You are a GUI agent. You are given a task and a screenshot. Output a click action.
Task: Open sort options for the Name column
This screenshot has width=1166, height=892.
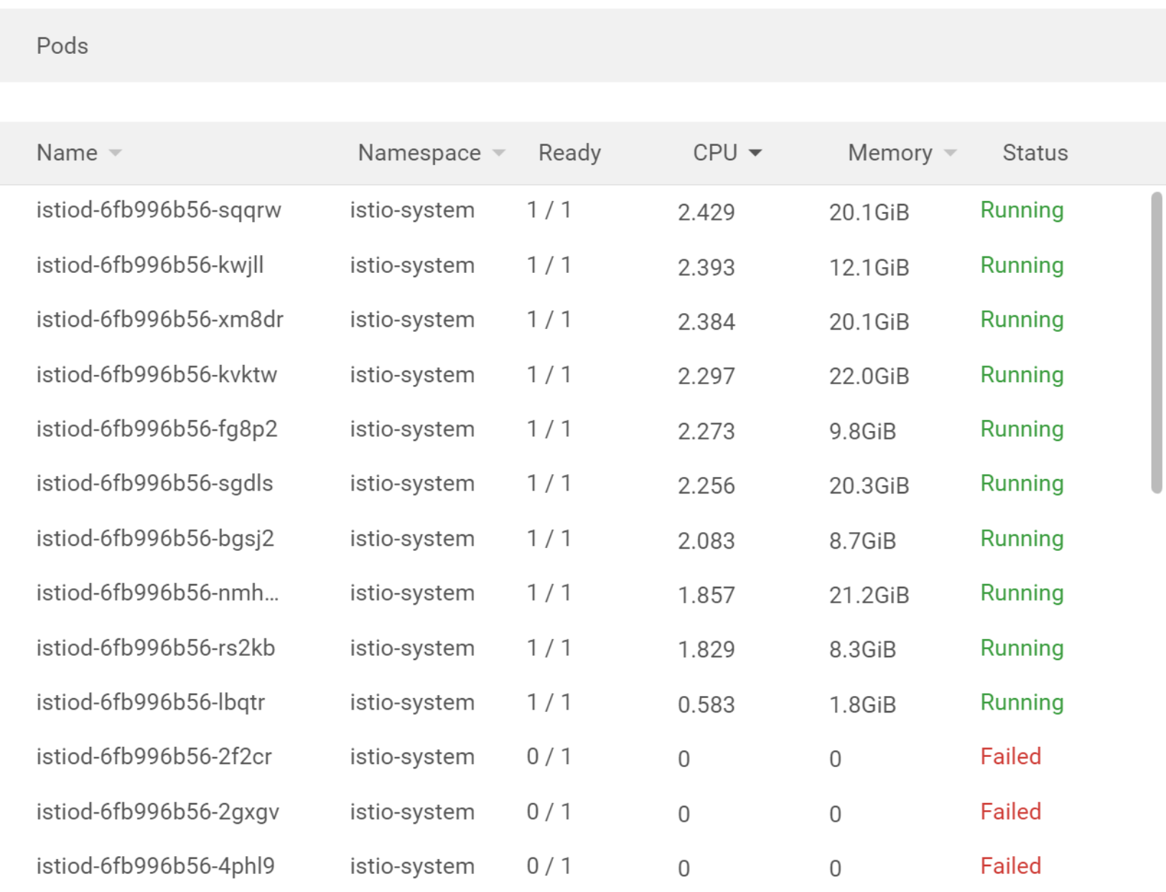pyautogui.click(x=116, y=152)
